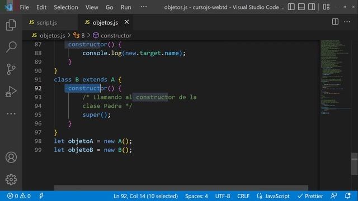Image resolution: width=358 pixels, height=201 pixels.
Task: Toggle the primary side bar layout
Action: pyautogui.click(x=291, y=7)
